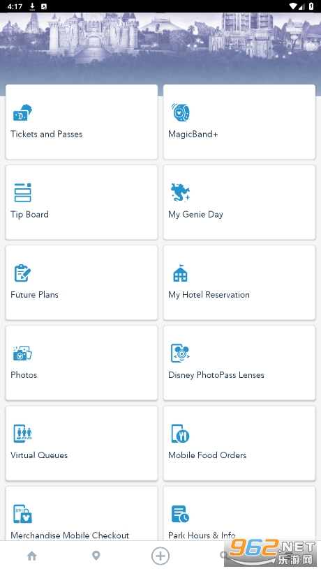Image resolution: width=321 pixels, height=571 pixels.
Task: Click the My Hotel Reservation label
Action: tap(209, 295)
